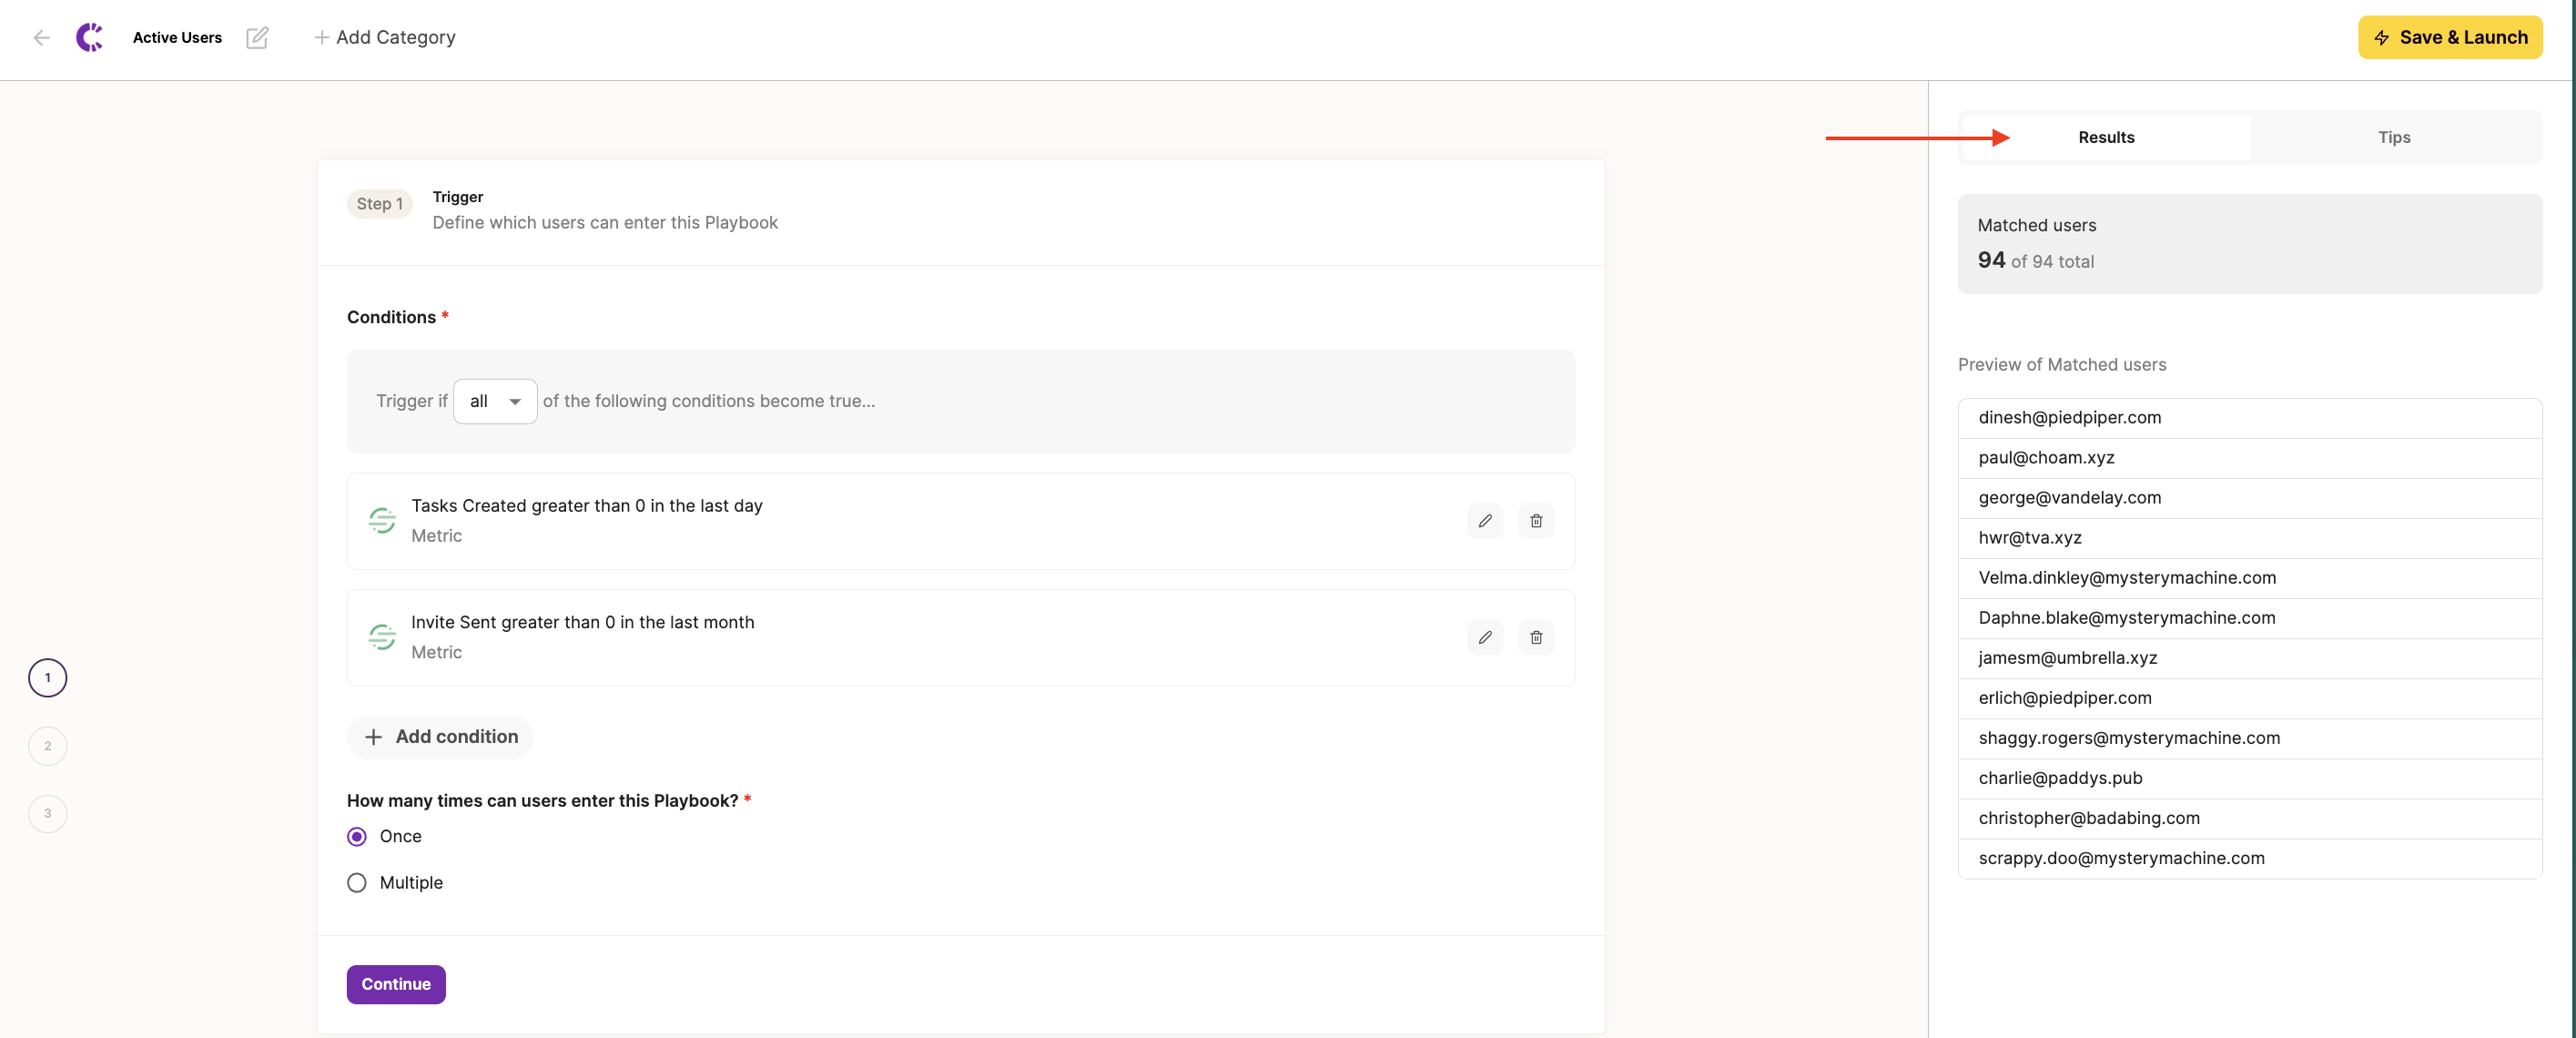
Task: Click Add Category link
Action: tap(385, 38)
